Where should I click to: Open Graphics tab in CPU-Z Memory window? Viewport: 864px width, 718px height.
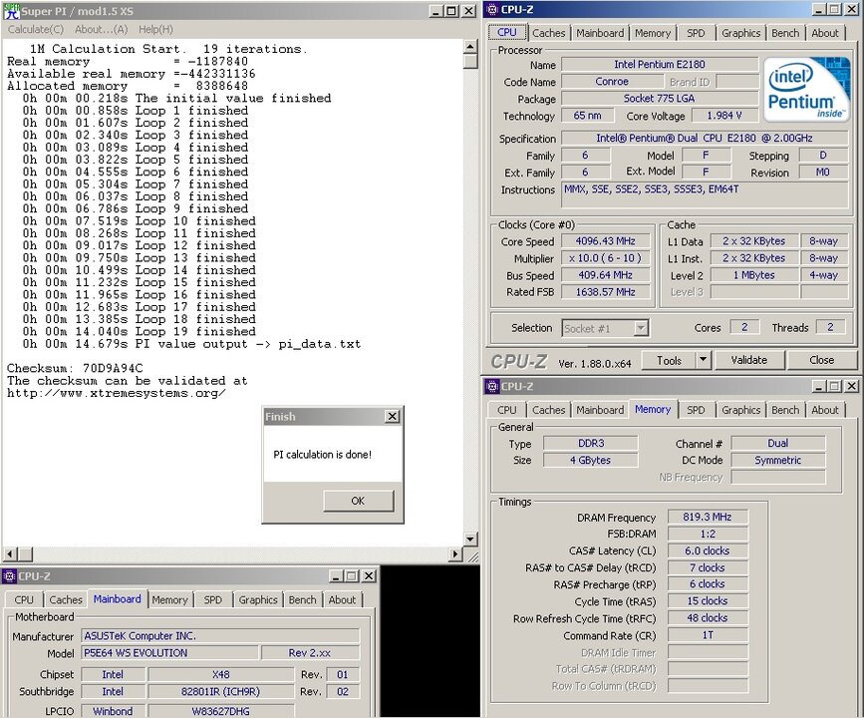(741, 410)
